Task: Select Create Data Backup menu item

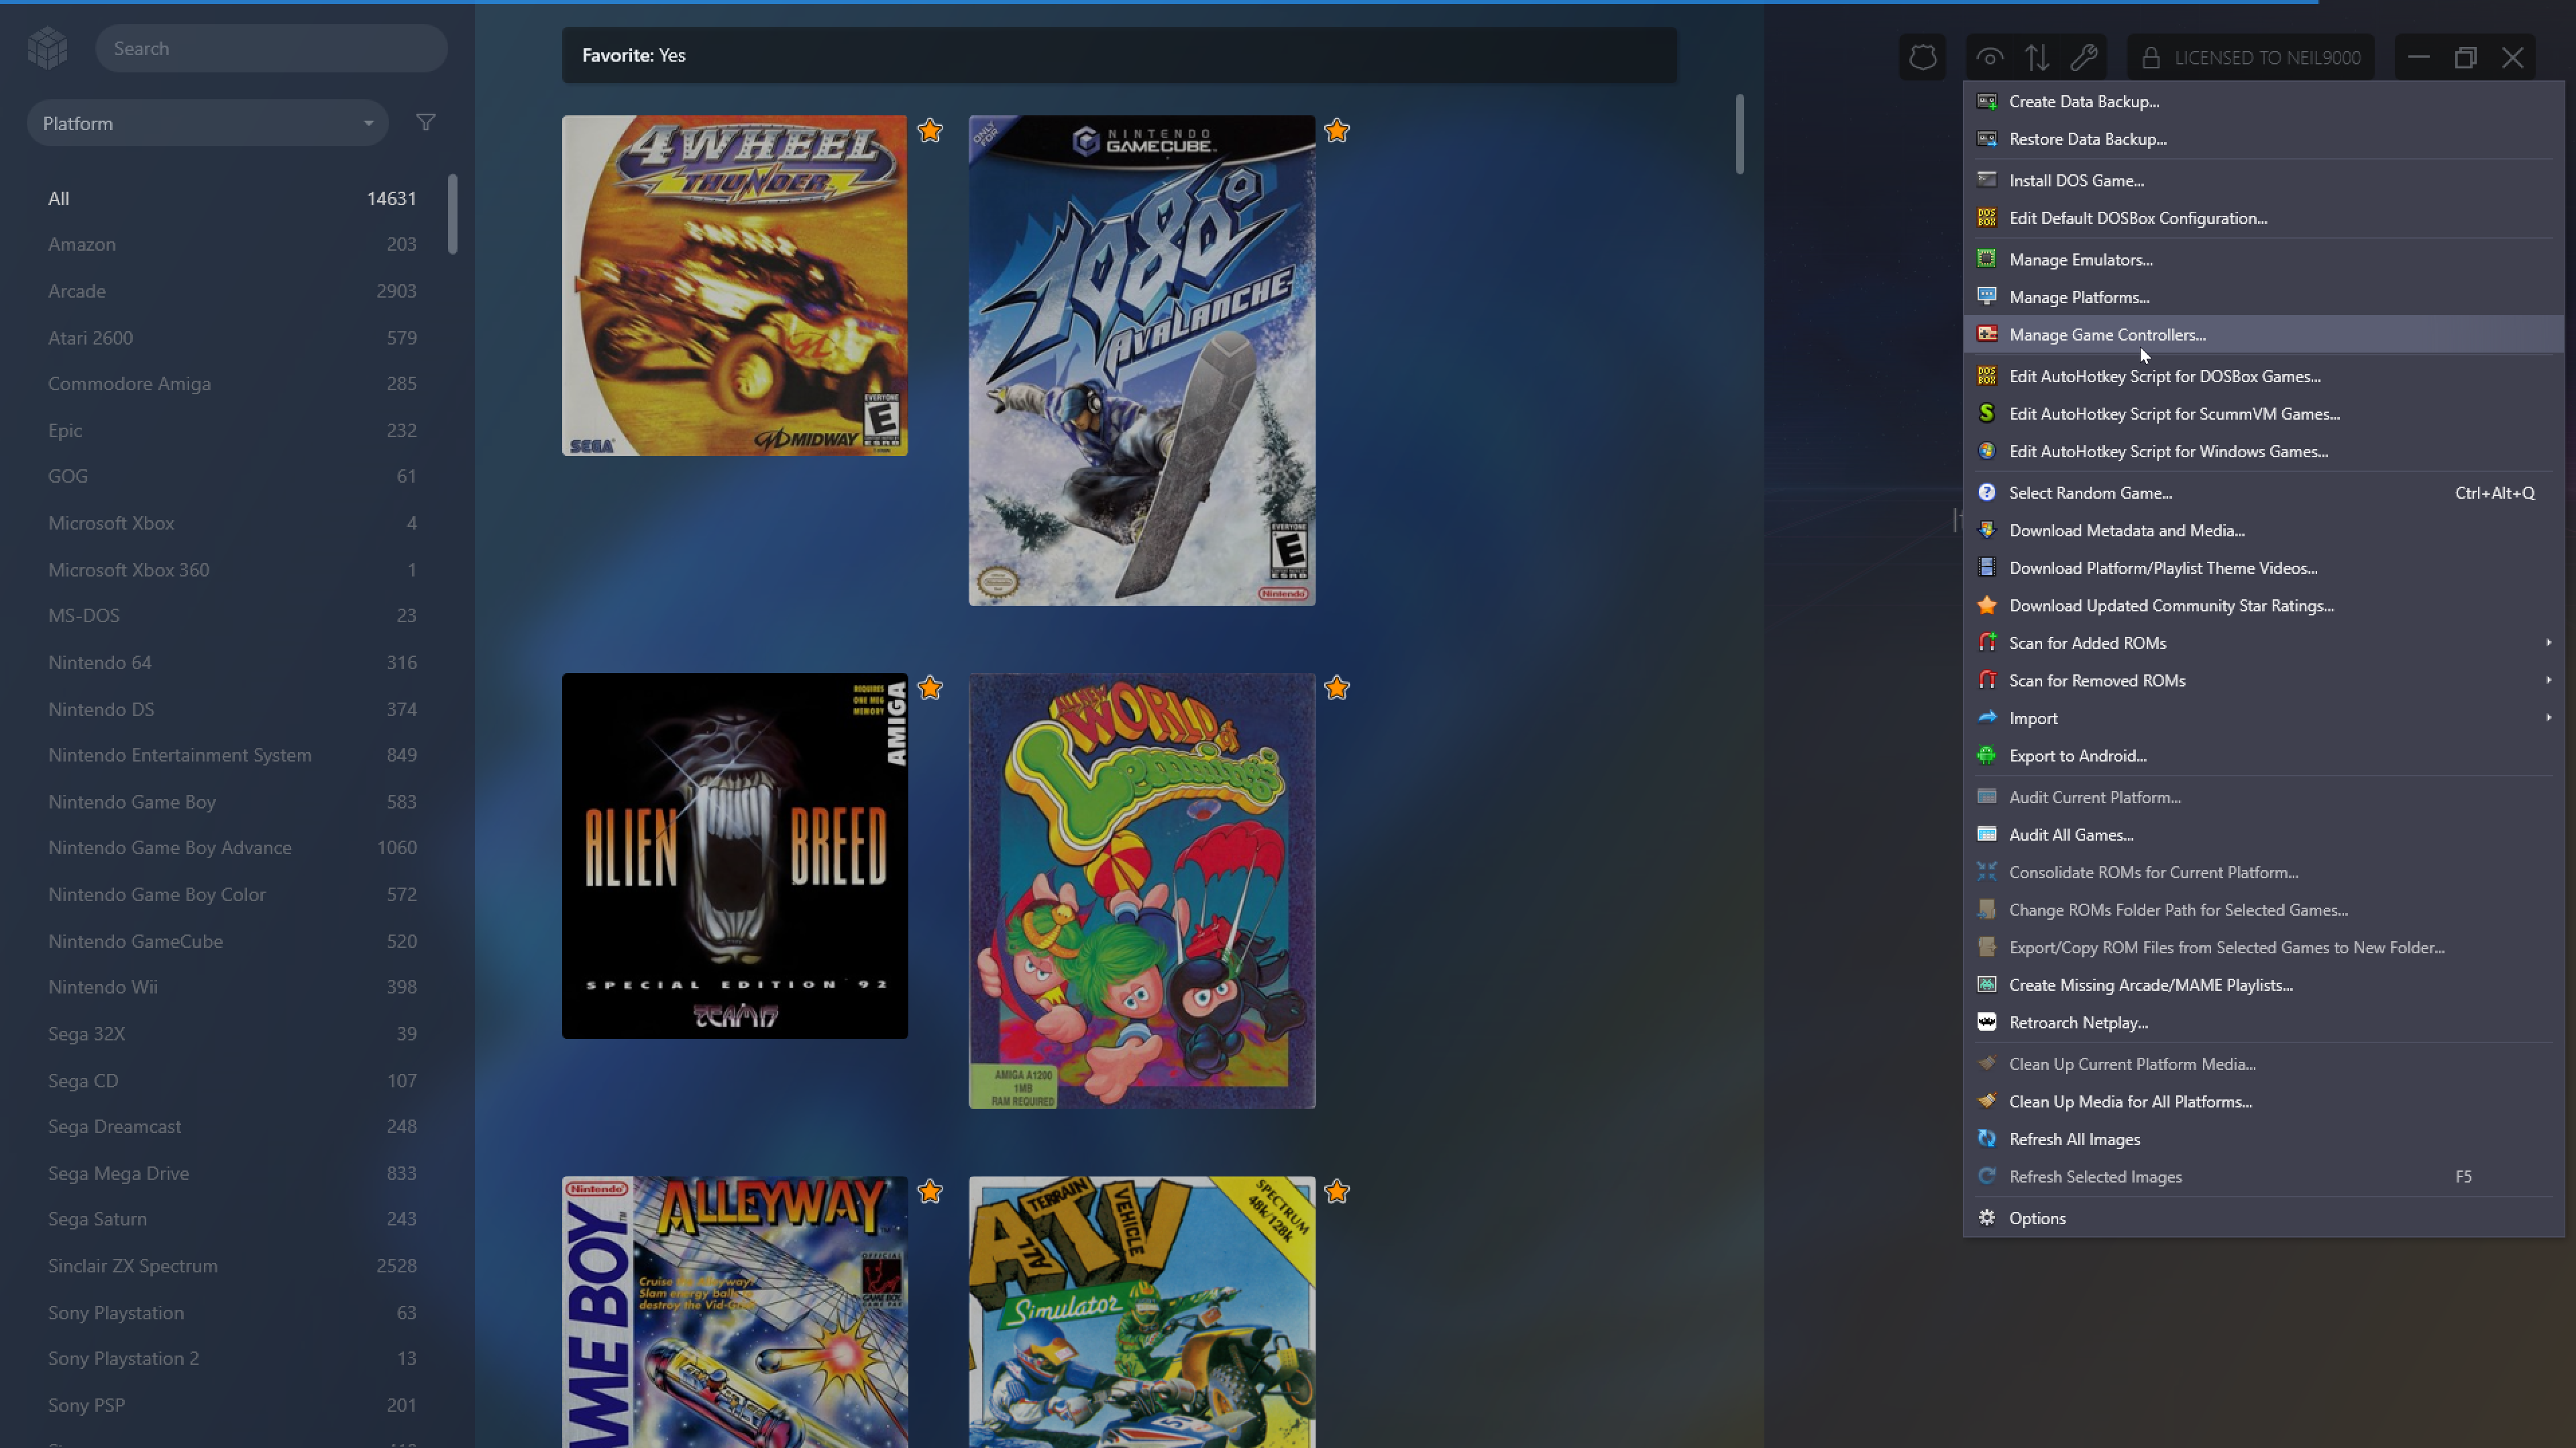Action: (2264, 102)
